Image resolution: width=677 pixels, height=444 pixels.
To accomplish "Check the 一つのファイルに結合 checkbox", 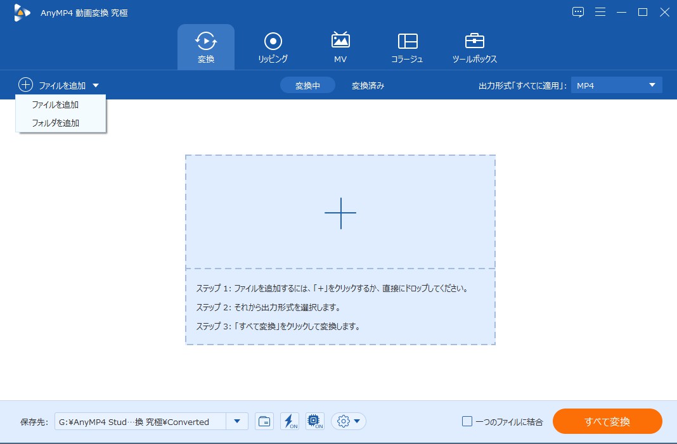I will (467, 421).
